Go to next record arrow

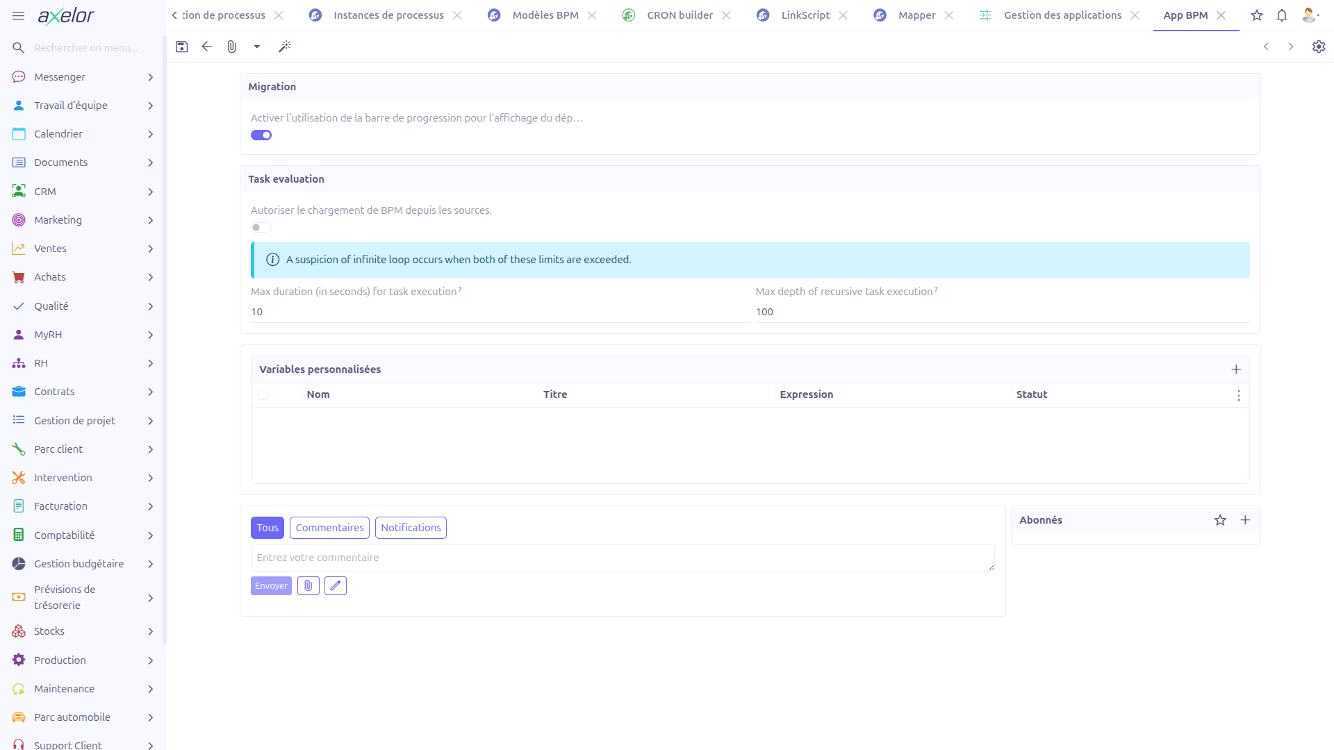pos(1291,47)
